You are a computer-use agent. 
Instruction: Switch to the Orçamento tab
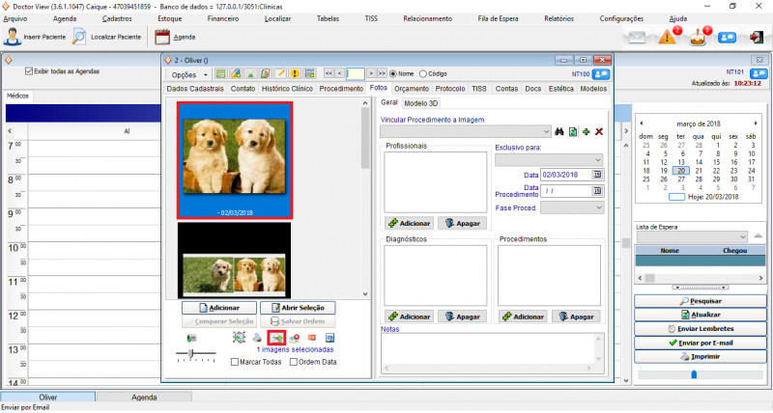[412, 88]
